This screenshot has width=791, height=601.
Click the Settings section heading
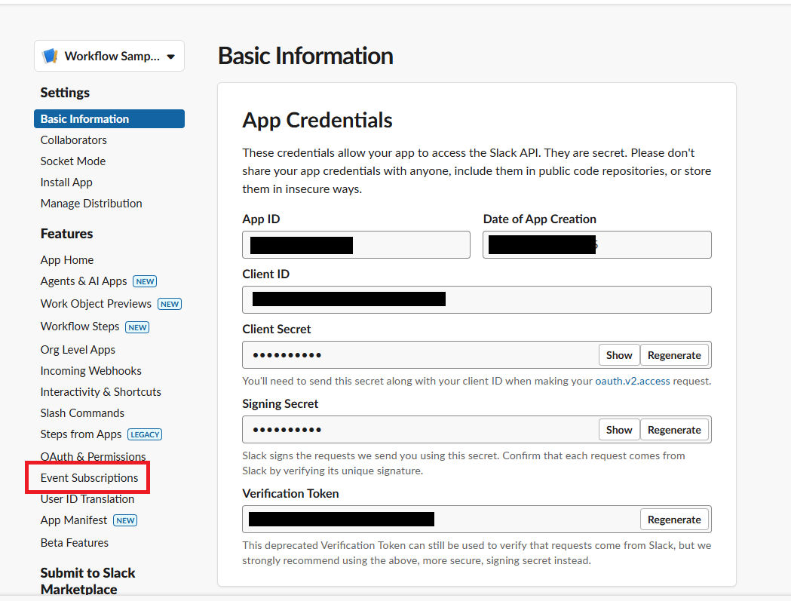pyautogui.click(x=65, y=93)
